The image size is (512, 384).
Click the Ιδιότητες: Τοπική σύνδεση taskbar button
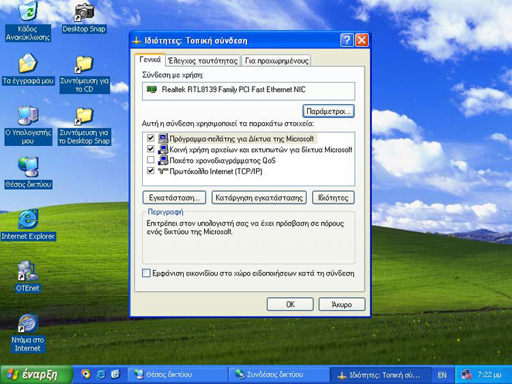381,374
